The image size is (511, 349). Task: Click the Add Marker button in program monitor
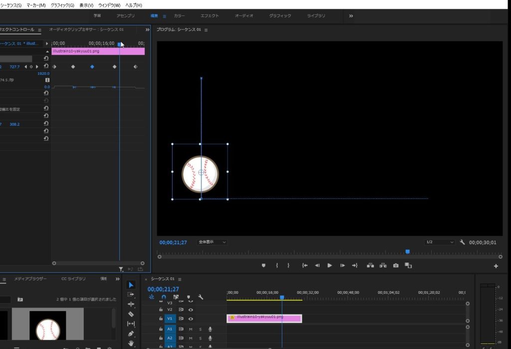(263, 266)
